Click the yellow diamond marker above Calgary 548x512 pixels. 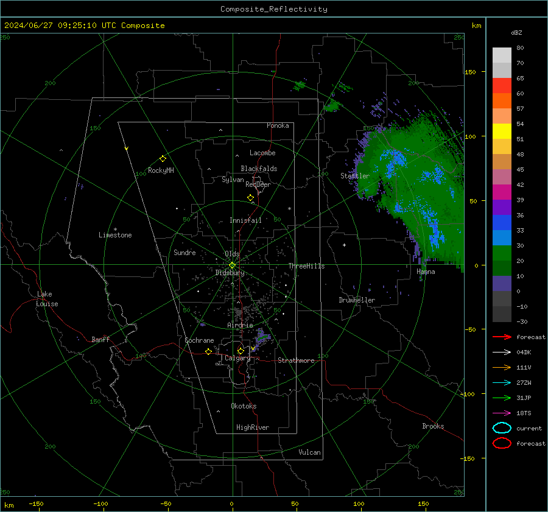pyautogui.click(x=241, y=351)
